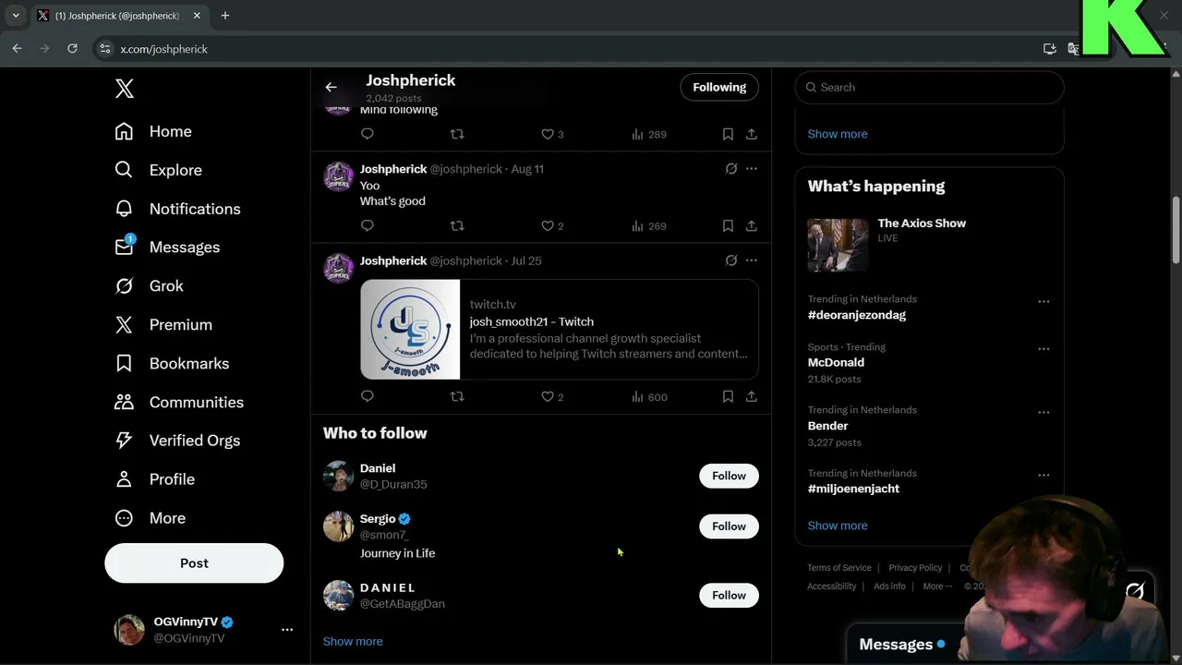The image size is (1182, 665).
Task: Open options for #deoranjezondag trend
Action: (1043, 301)
